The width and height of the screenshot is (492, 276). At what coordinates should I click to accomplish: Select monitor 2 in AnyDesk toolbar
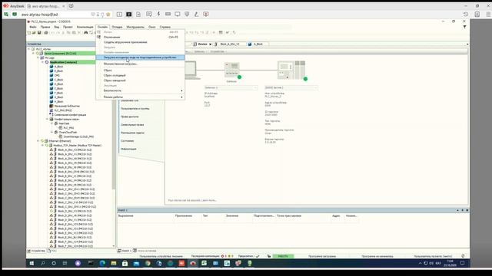(x=129, y=15)
